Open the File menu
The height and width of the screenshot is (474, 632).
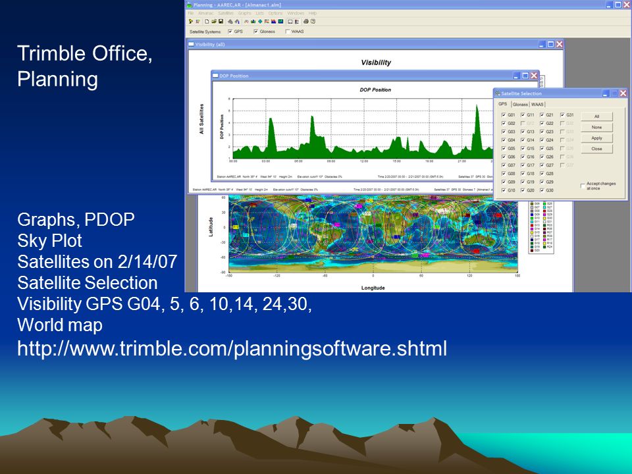pos(191,13)
